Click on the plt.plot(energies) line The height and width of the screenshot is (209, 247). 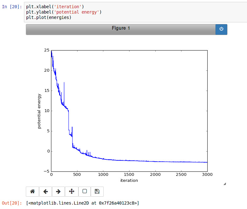coord(49,17)
